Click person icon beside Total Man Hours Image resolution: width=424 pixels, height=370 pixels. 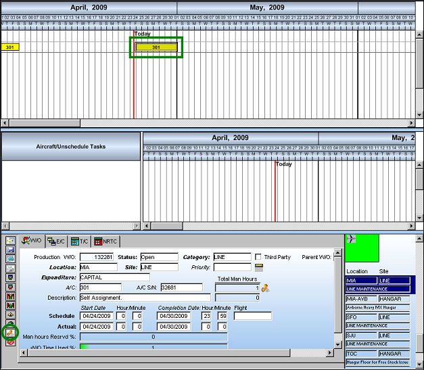coord(265,288)
